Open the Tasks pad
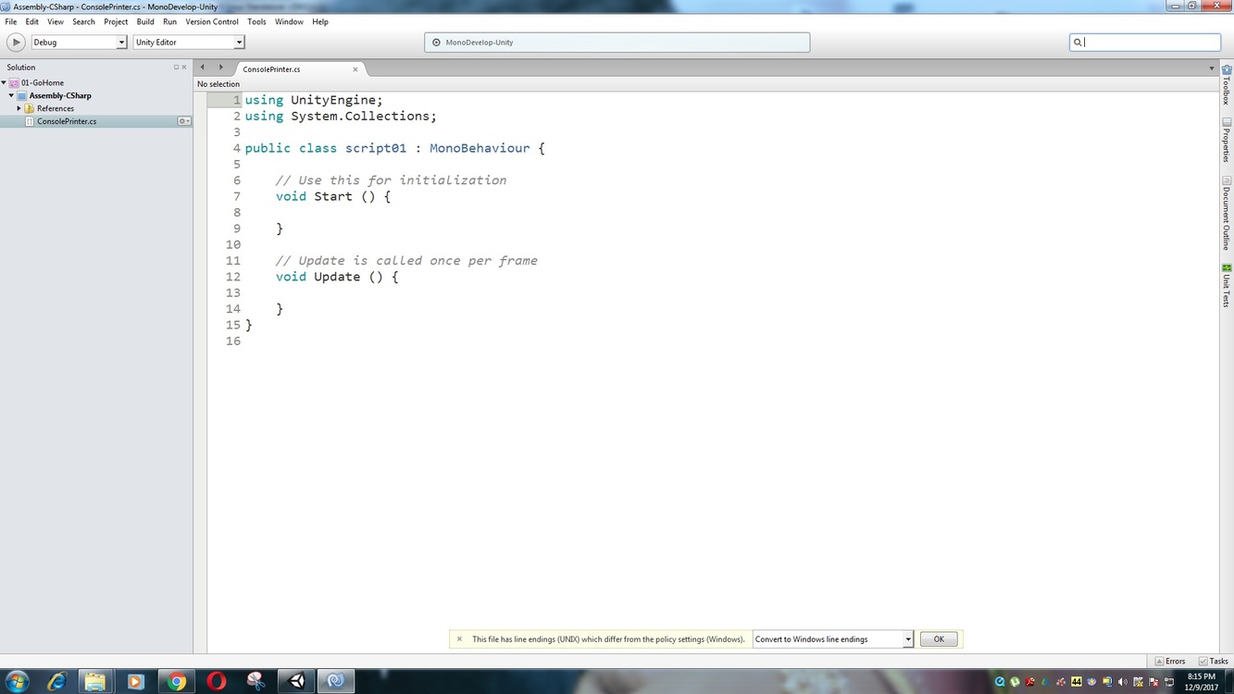 coord(1215,662)
